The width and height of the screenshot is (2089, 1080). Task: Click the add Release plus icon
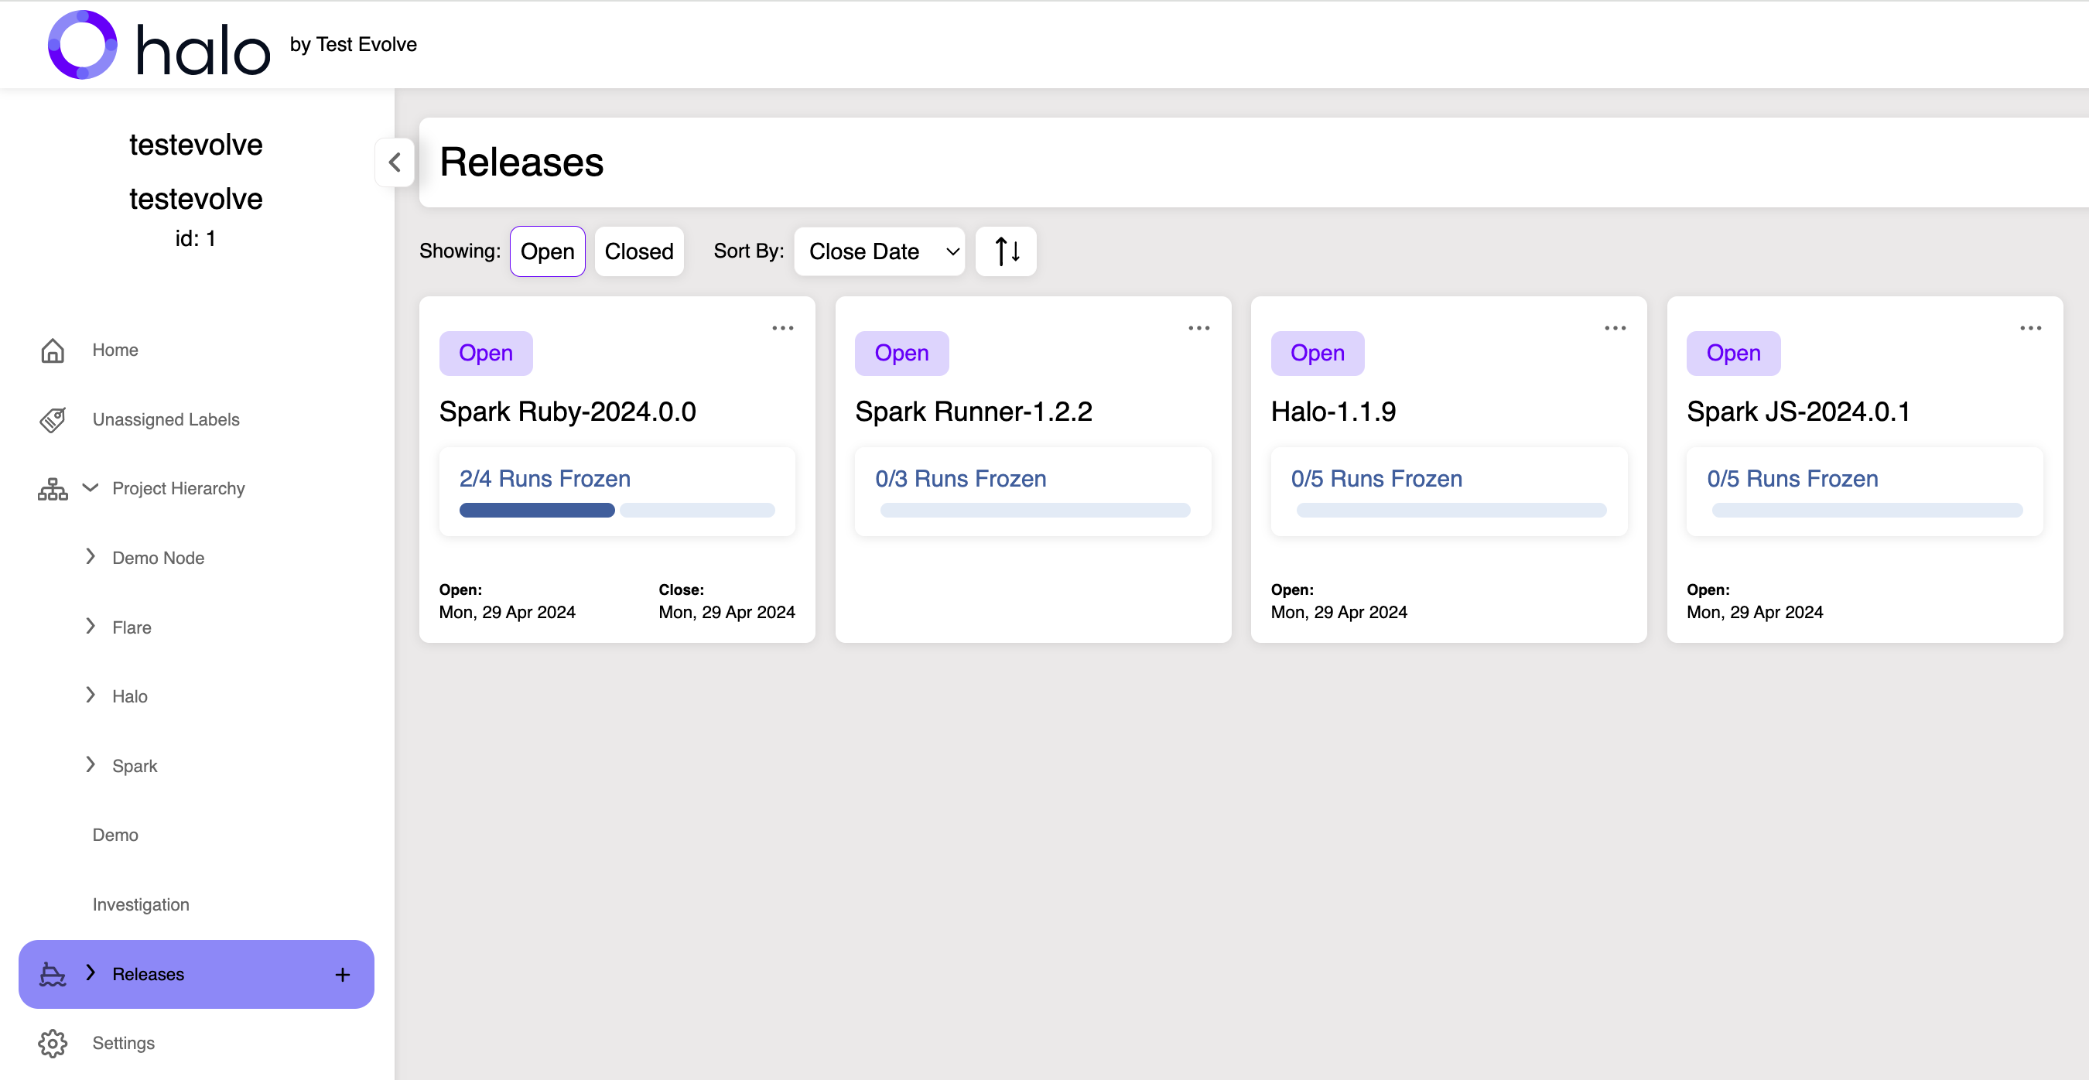pyautogui.click(x=343, y=974)
